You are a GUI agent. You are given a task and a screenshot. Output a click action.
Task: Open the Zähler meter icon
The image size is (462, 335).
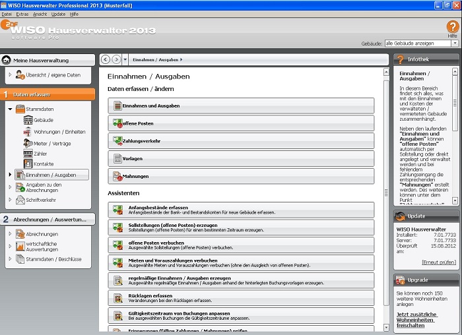pyautogui.click(x=28, y=154)
